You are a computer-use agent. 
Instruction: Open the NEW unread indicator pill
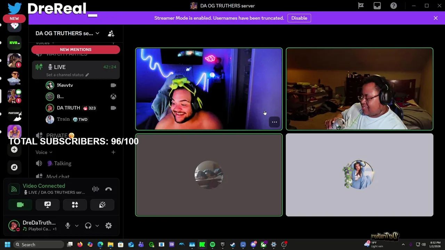(14, 18)
